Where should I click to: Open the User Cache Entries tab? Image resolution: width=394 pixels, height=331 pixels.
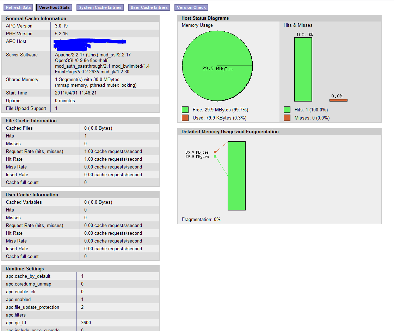pos(149,7)
